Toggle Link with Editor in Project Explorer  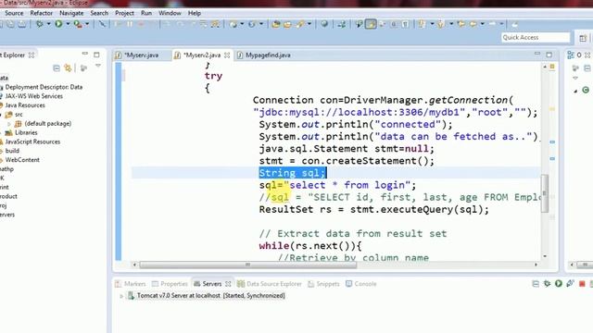[68, 68]
